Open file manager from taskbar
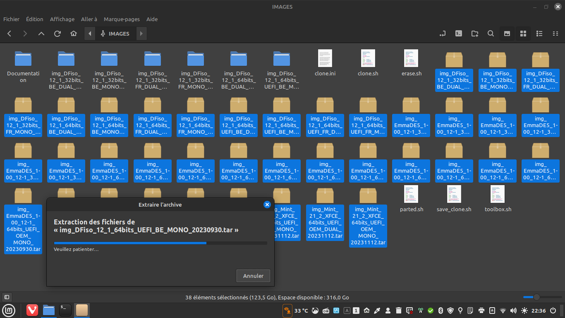 click(x=48, y=310)
